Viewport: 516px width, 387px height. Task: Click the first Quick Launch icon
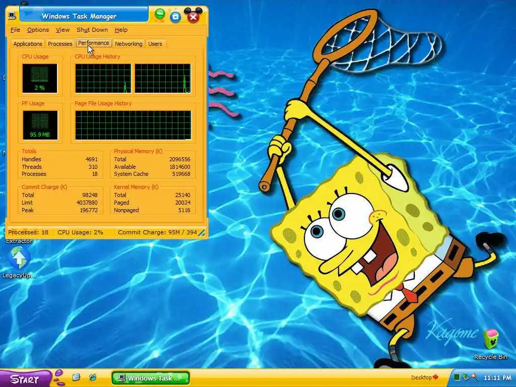pyautogui.click(x=77, y=377)
